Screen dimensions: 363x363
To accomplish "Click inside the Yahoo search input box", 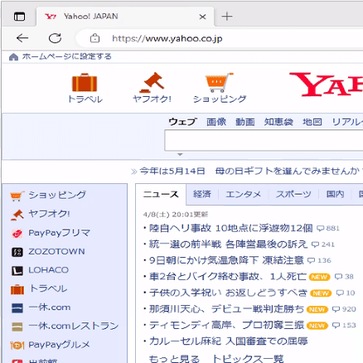I will click(x=264, y=141).
